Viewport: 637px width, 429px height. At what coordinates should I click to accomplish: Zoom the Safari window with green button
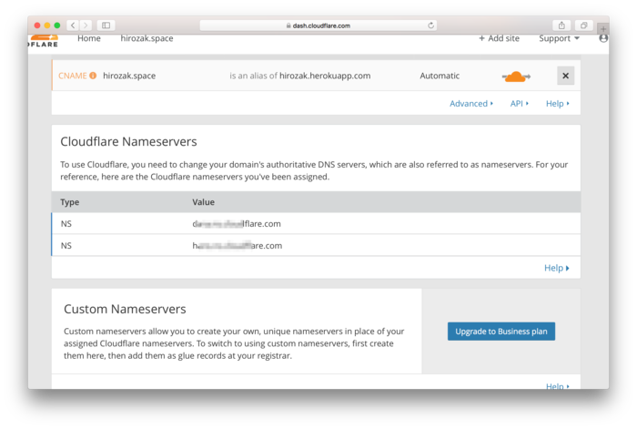[57, 26]
